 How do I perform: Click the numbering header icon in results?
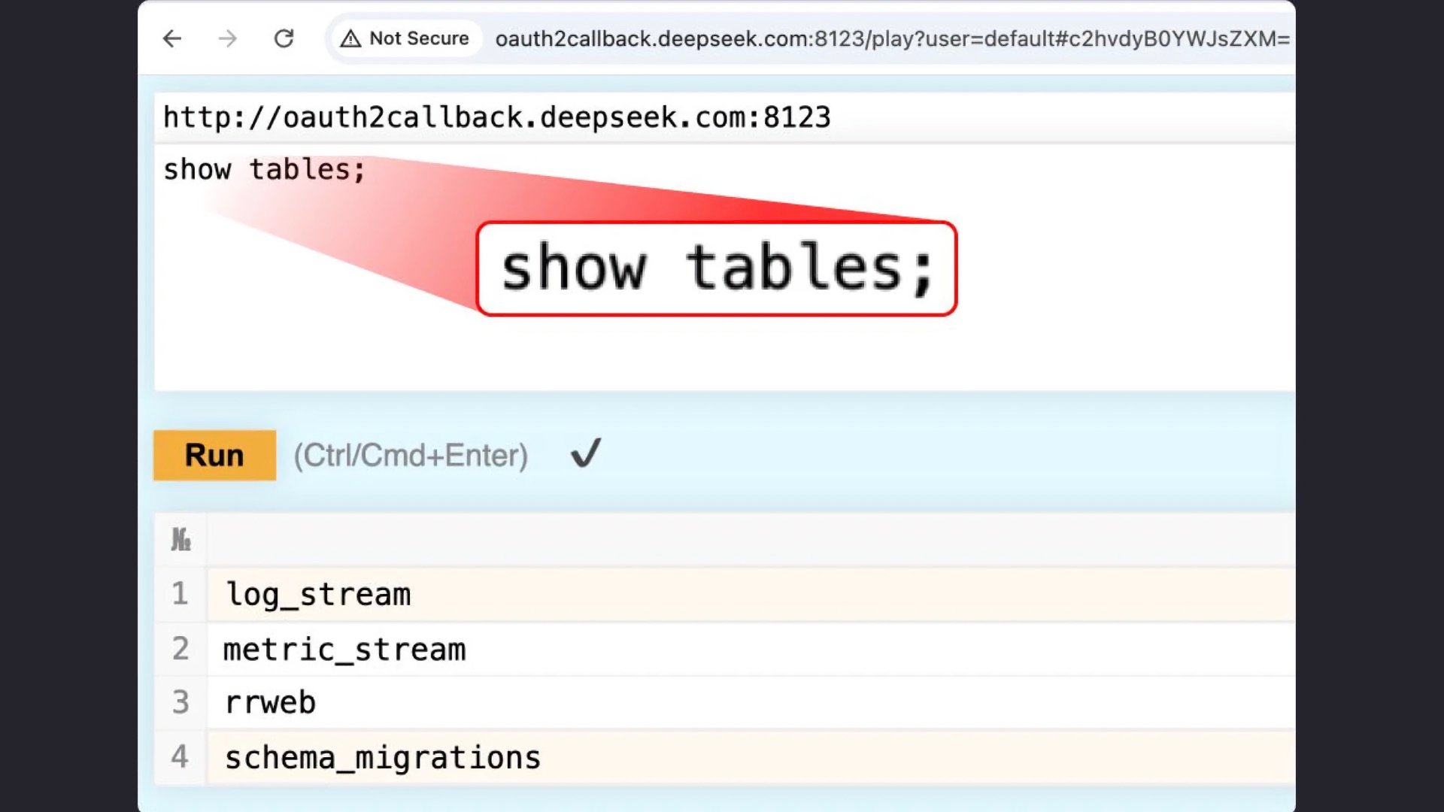coord(180,540)
